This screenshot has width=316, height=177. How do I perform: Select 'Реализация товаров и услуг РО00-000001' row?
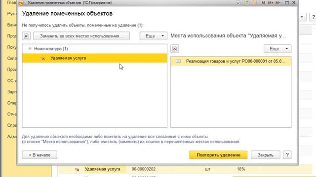pos(231,61)
